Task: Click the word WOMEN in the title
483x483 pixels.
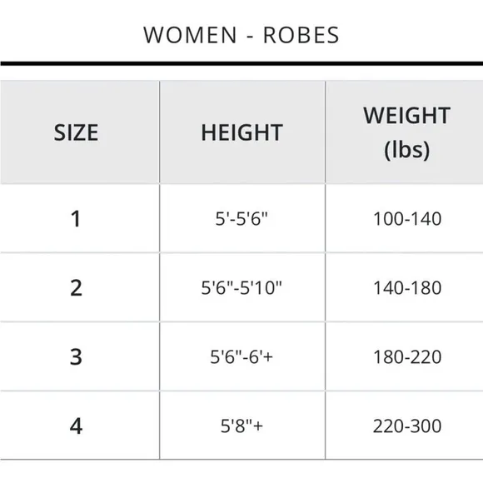Action: 190,35
